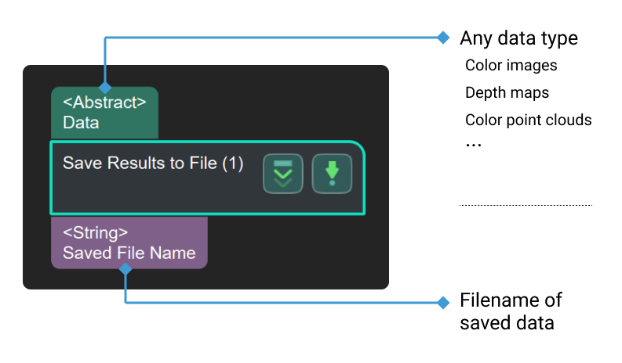Click the <Abstract> type text on input port
The width and height of the screenshot is (622, 363).
pyautogui.click(x=104, y=102)
